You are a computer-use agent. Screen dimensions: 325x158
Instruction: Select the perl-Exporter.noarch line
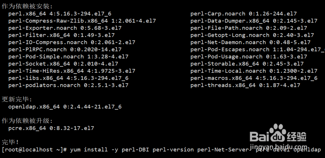(x=65, y=28)
